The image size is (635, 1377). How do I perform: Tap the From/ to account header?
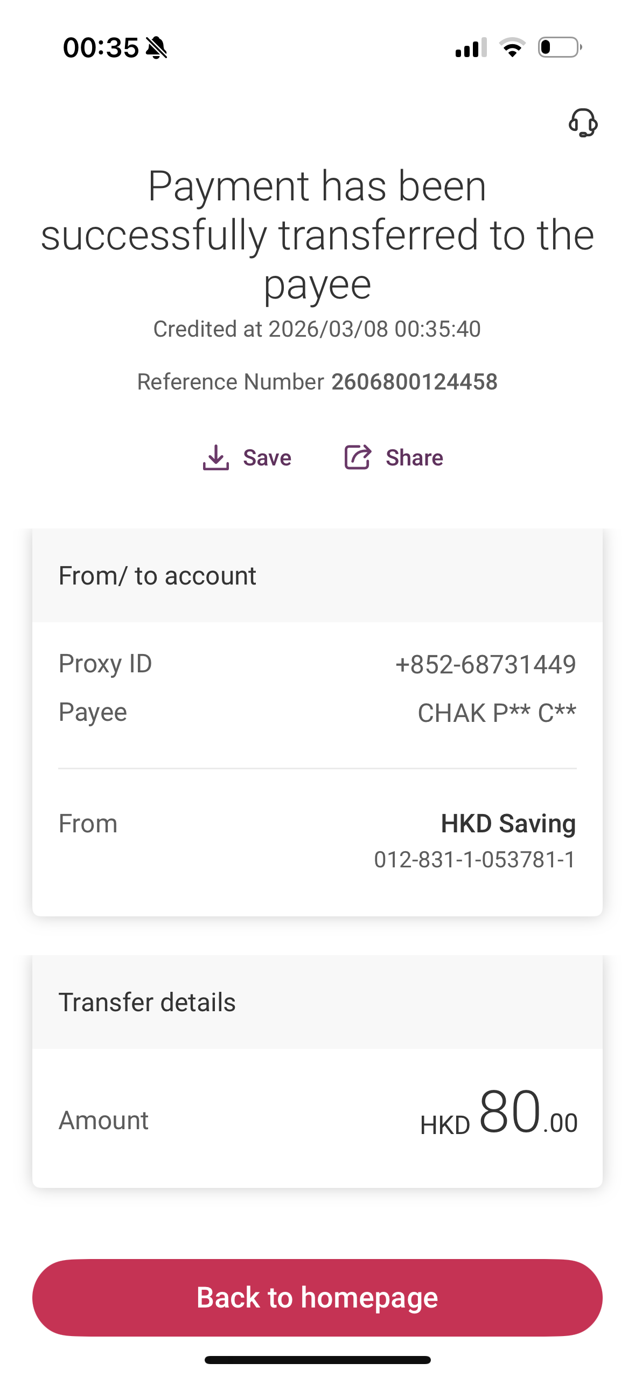(157, 576)
